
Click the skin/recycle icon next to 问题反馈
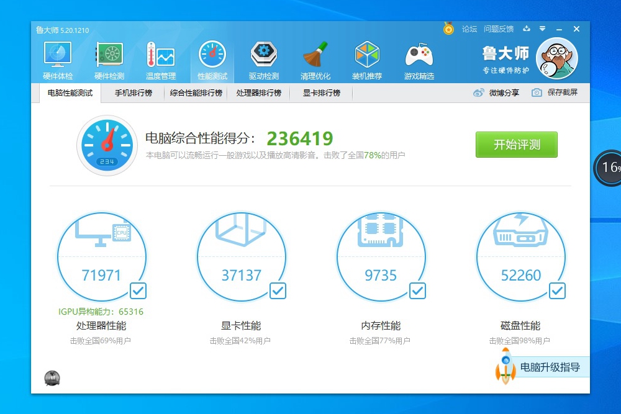(527, 29)
